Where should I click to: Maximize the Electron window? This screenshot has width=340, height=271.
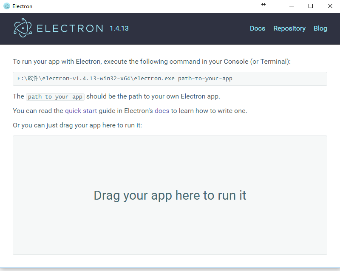pyautogui.click(x=311, y=6)
